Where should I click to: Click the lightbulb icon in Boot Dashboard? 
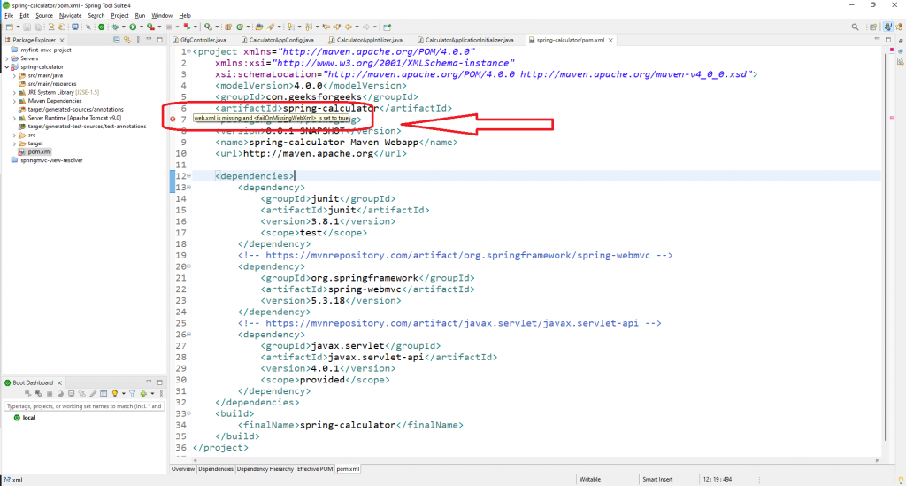[x=115, y=394]
